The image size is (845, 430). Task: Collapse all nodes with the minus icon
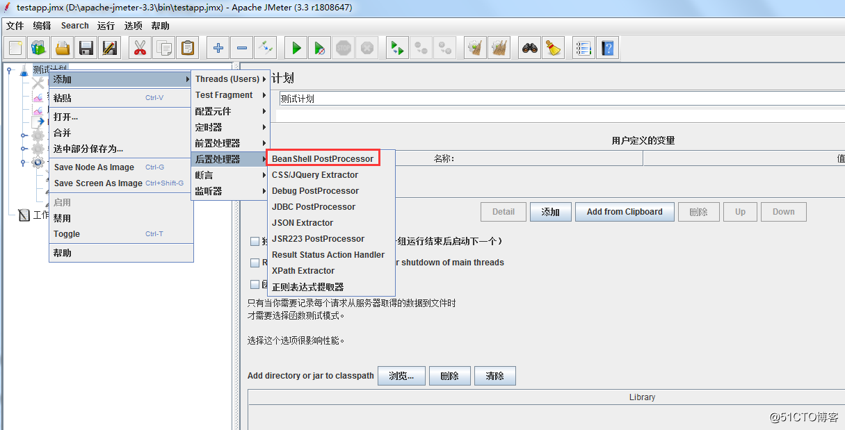click(x=242, y=48)
